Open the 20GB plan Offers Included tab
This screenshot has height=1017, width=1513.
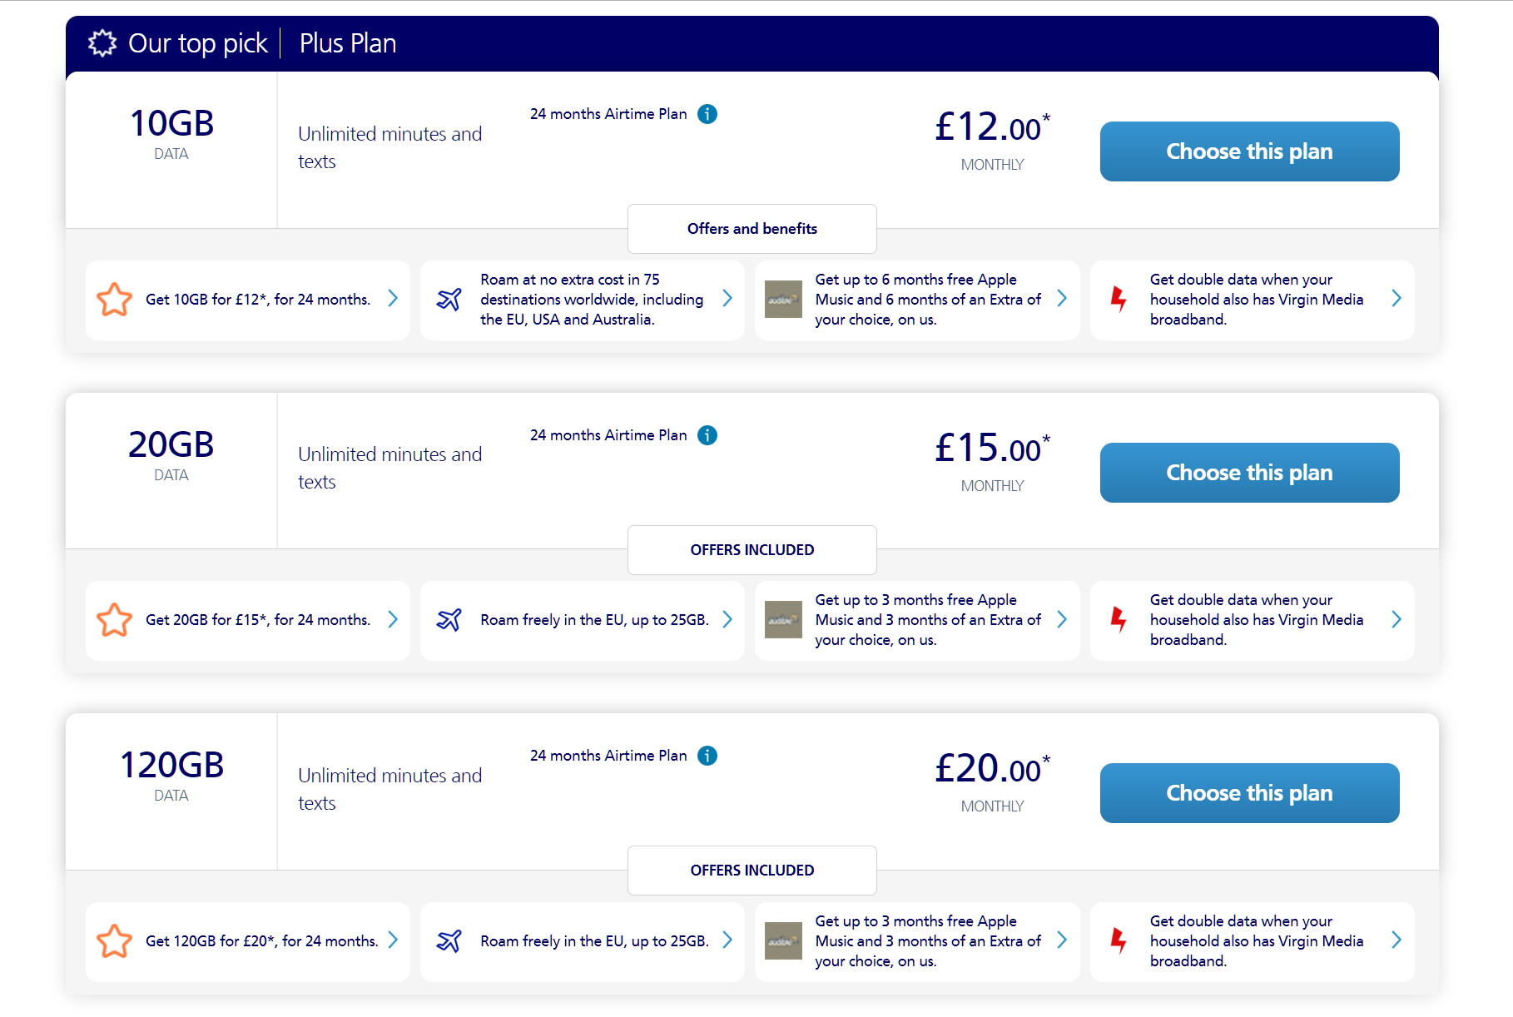click(752, 550)
